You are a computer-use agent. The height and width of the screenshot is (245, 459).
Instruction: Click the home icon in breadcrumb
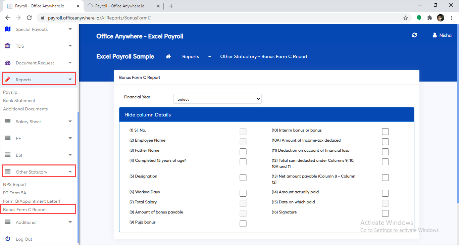click(168, 56)
